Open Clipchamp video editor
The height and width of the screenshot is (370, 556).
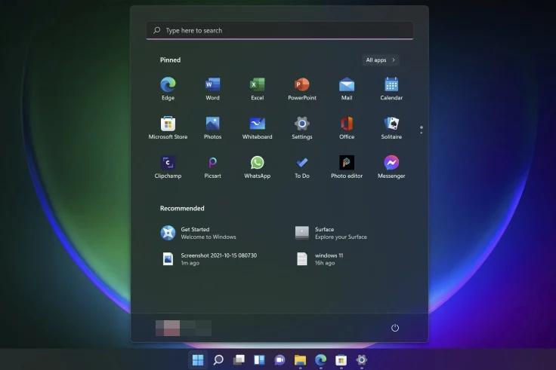tap(168, 167)
